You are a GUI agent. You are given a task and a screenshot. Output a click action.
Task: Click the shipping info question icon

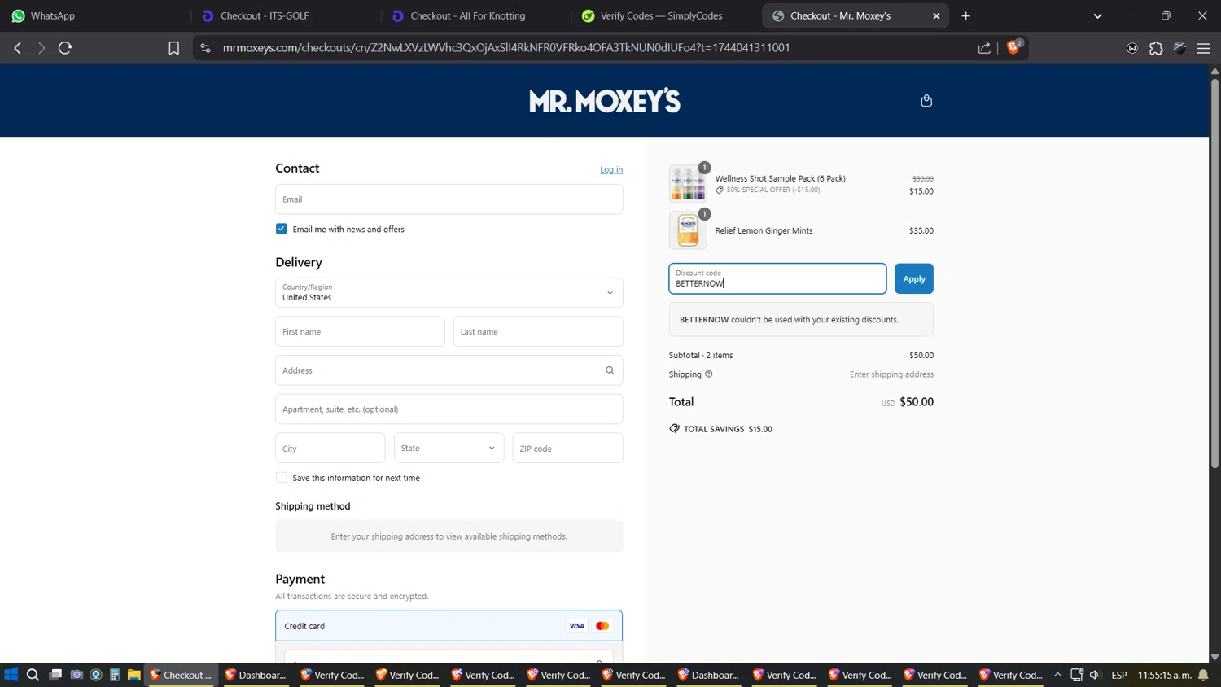[x=709, y=374]
